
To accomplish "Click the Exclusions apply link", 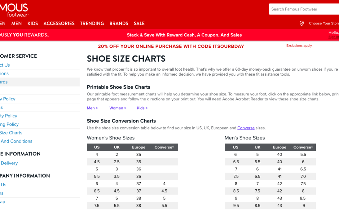I will pos(299,46).
